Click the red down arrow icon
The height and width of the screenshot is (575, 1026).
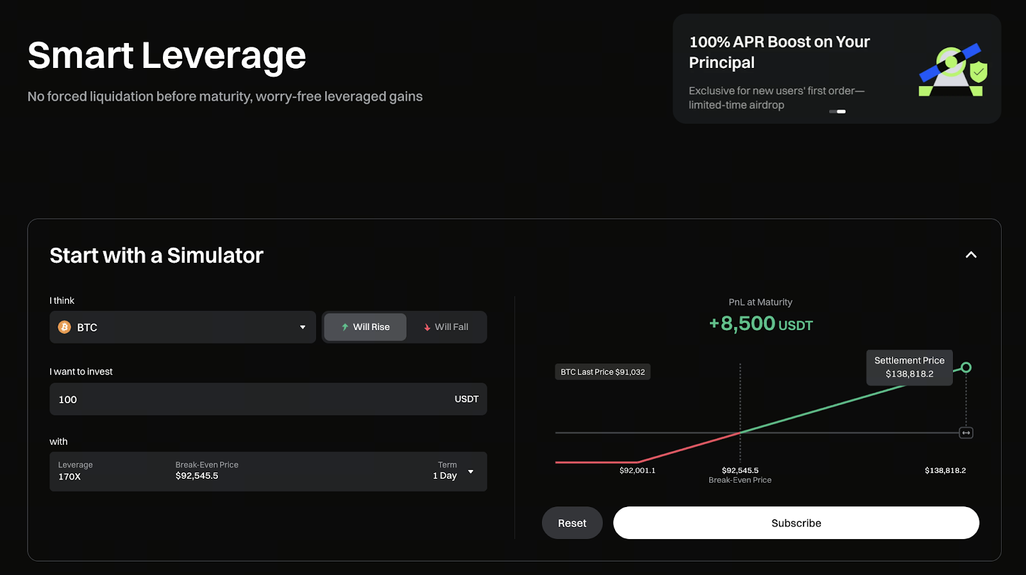(x=427, y=327)
